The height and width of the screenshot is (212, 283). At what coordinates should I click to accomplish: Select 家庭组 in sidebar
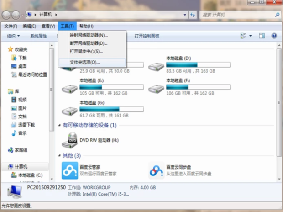[17, 150]
